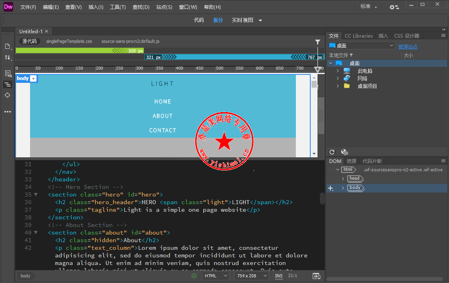449x283 pixels.
Task: Expand the 桌面项目 folder node
Action: tap(338, 86)
